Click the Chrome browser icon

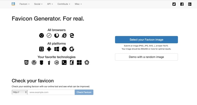[42, 35]
